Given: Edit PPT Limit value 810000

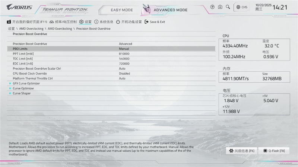Looking at the screenshot, I should coord(124,54).
